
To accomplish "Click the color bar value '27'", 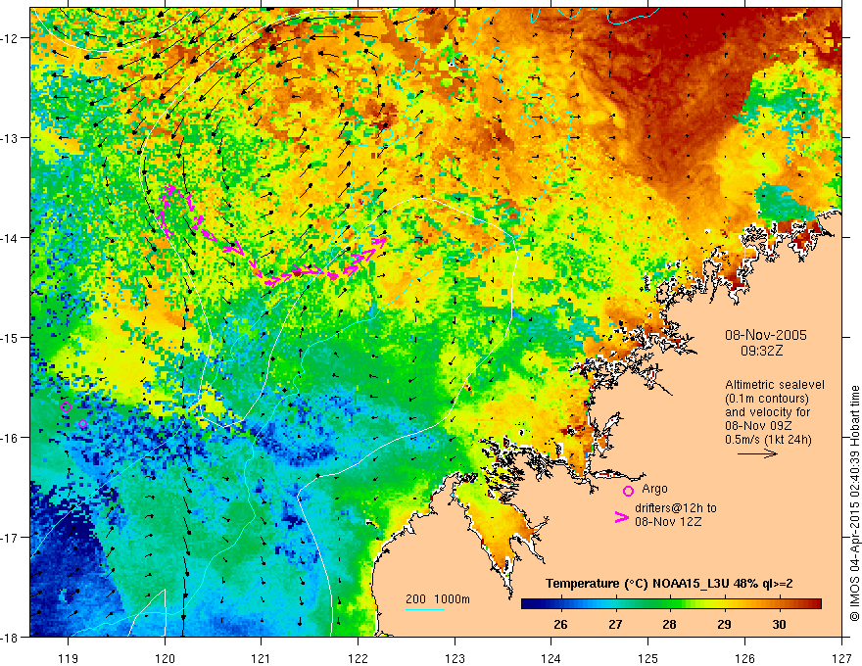I will tap(615, 625).
